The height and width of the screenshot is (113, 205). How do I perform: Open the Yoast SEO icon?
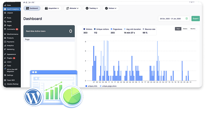click(x=5, y=80)
